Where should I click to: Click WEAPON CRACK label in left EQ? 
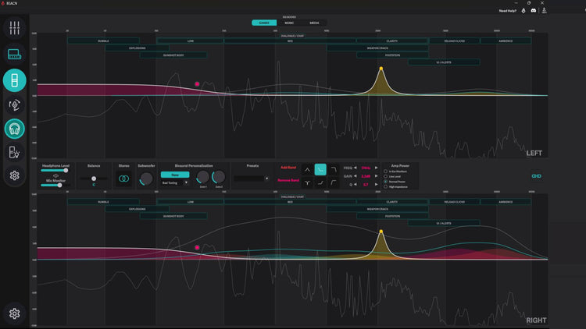377,48
